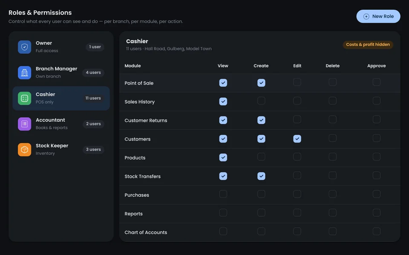Screen dimensions: 409x255
Task: Click the View column header
Action: (x=223, y=66)
